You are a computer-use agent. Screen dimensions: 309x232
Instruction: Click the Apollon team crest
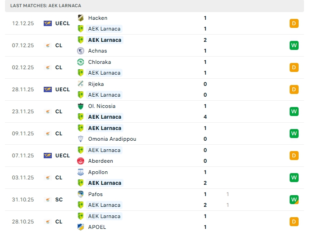[81, 172]
